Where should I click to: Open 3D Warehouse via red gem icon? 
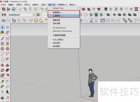(83, 9)
